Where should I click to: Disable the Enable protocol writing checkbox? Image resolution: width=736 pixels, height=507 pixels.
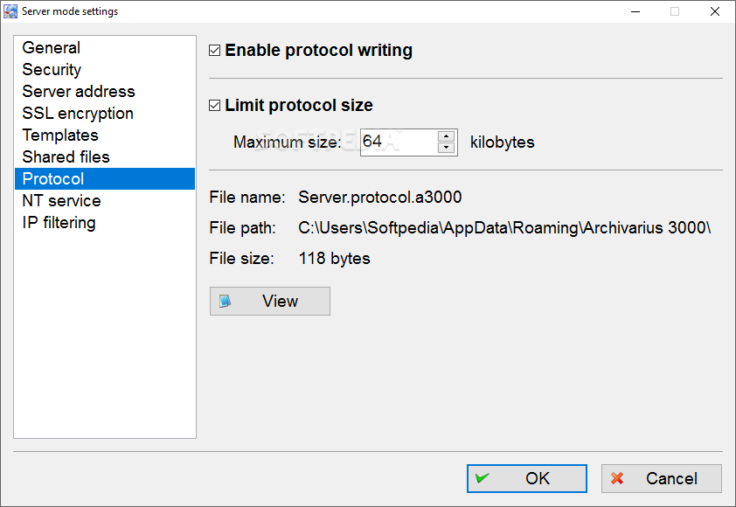[x=214, y=50]
